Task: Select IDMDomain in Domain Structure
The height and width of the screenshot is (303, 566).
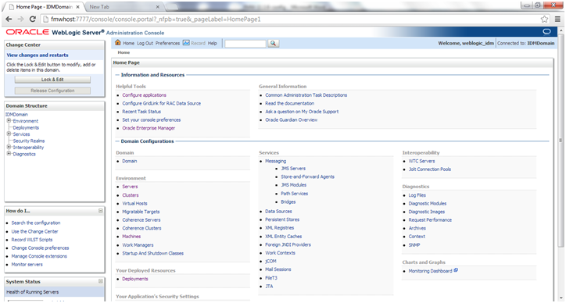Action: [16, 114]
